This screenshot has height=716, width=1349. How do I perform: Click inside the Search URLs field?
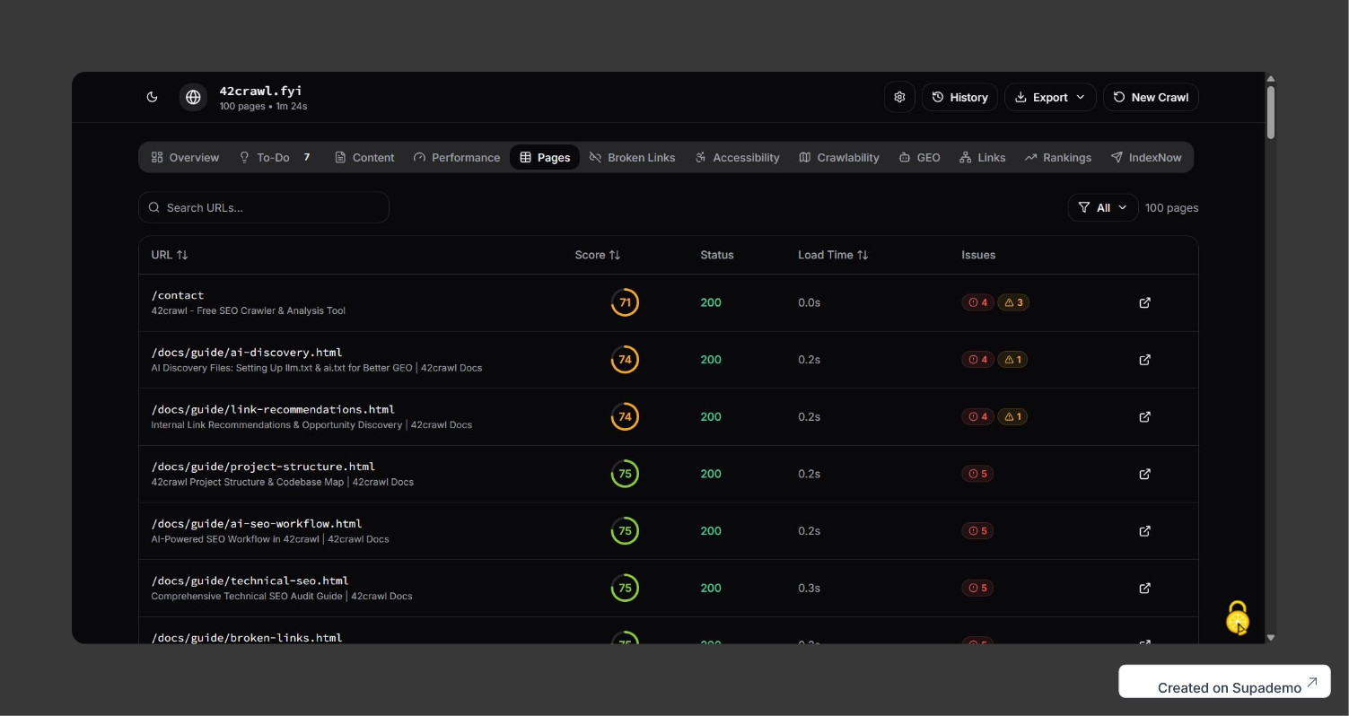point(263,206)
